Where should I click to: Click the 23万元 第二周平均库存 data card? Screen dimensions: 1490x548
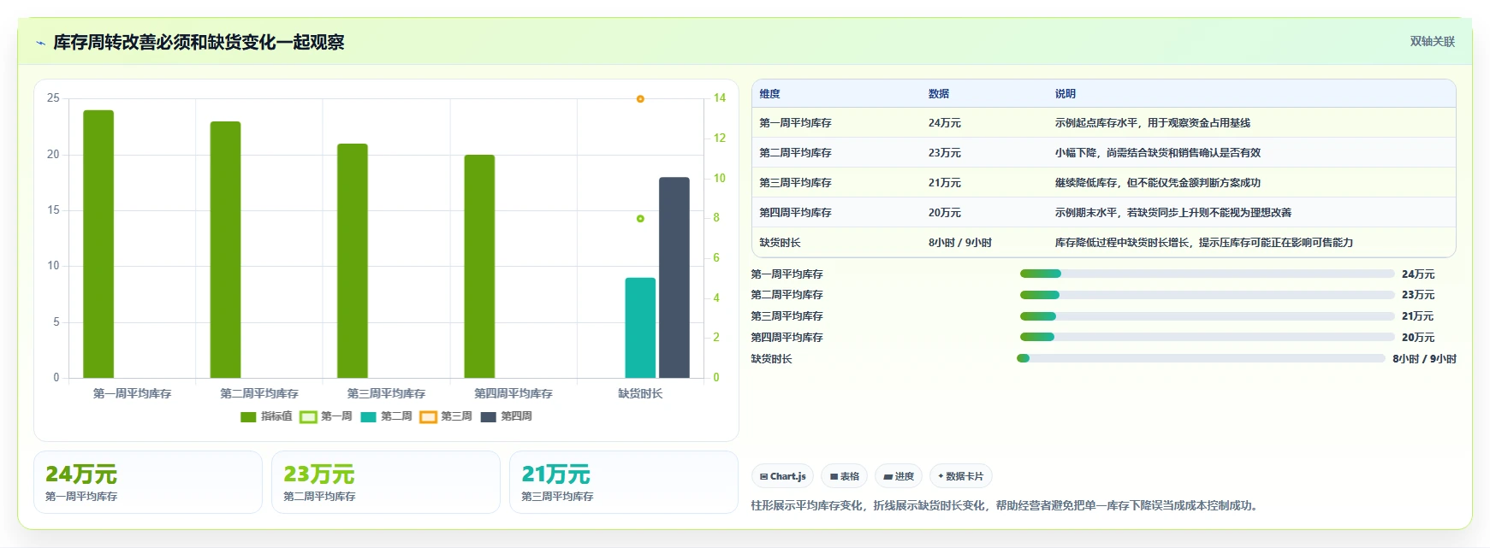click(386, 482)
